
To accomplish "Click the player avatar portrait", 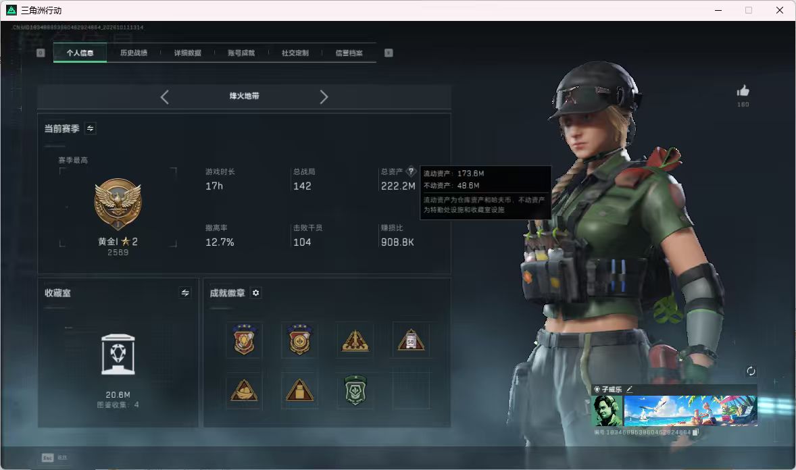I will coord(607,411).
